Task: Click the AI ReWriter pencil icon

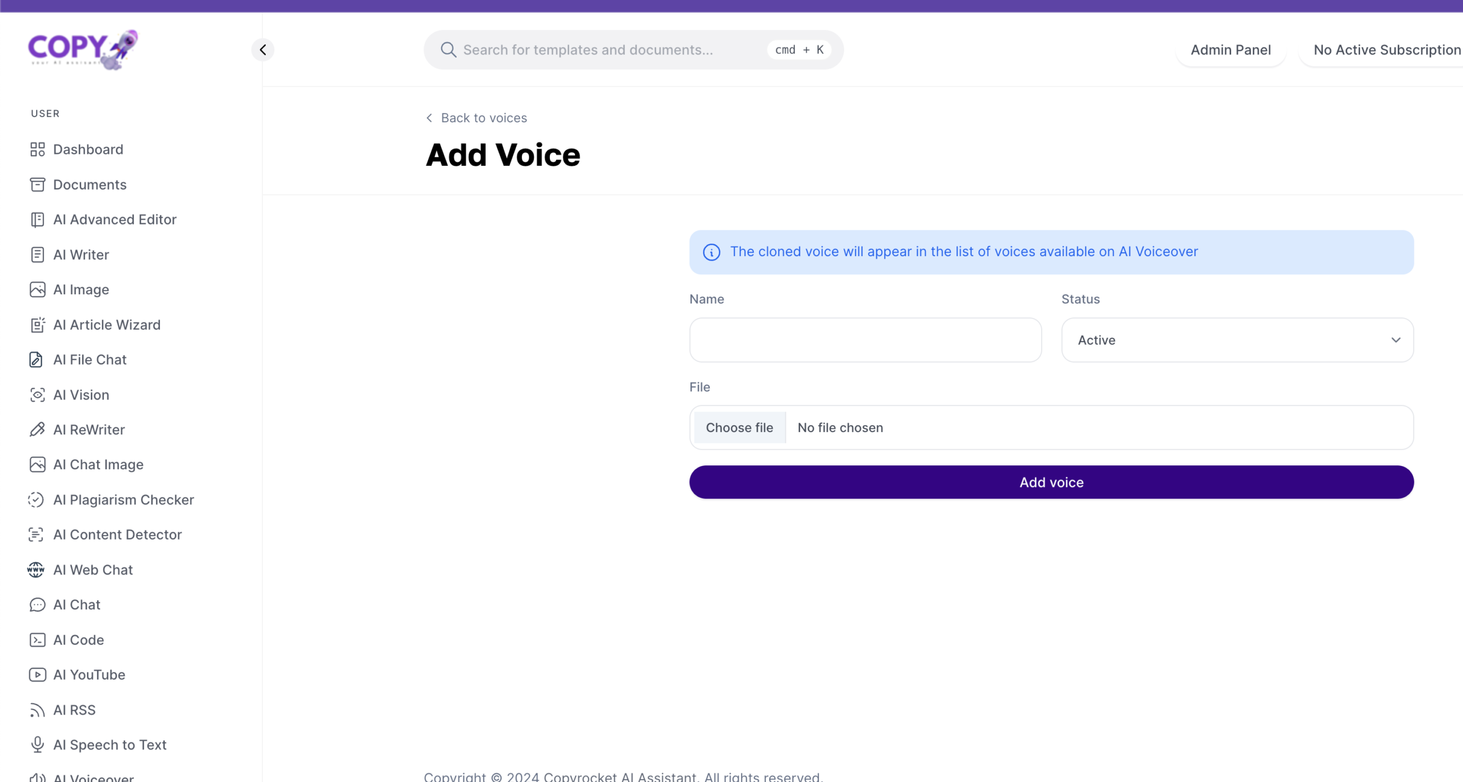Action: pos(37,430)
